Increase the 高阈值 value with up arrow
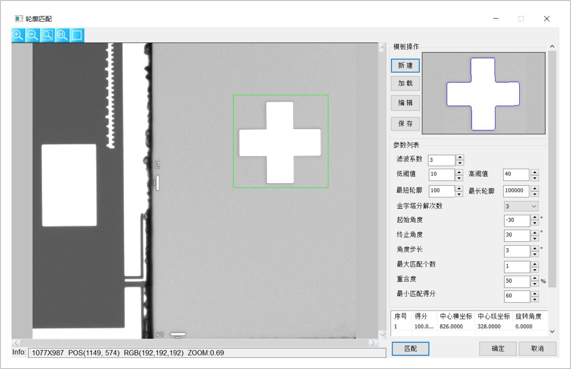571x369 pixels. 535,172
